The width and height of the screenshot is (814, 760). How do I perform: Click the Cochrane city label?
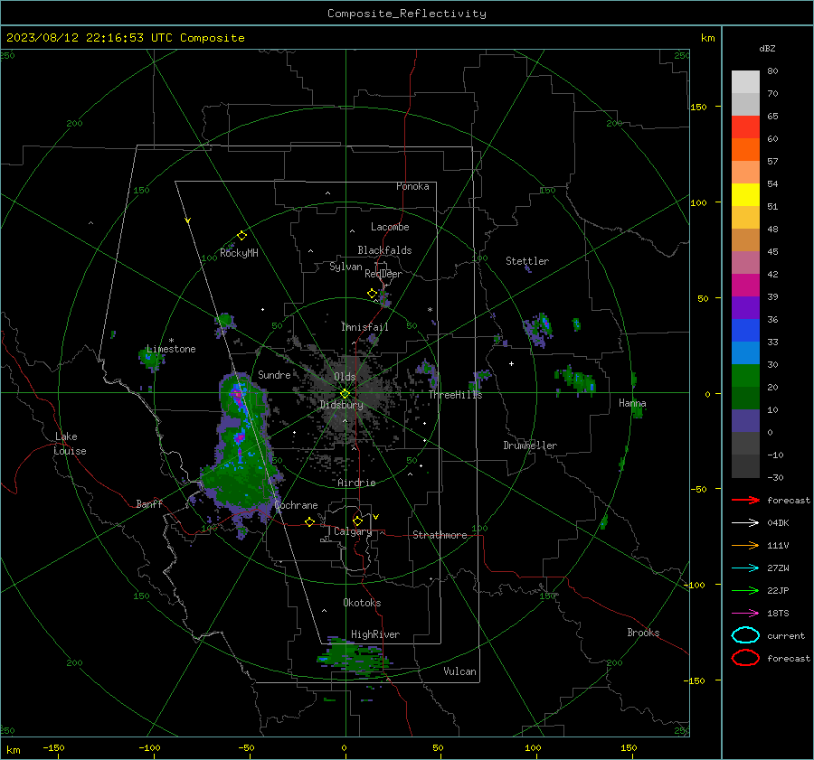pos(296,505)
